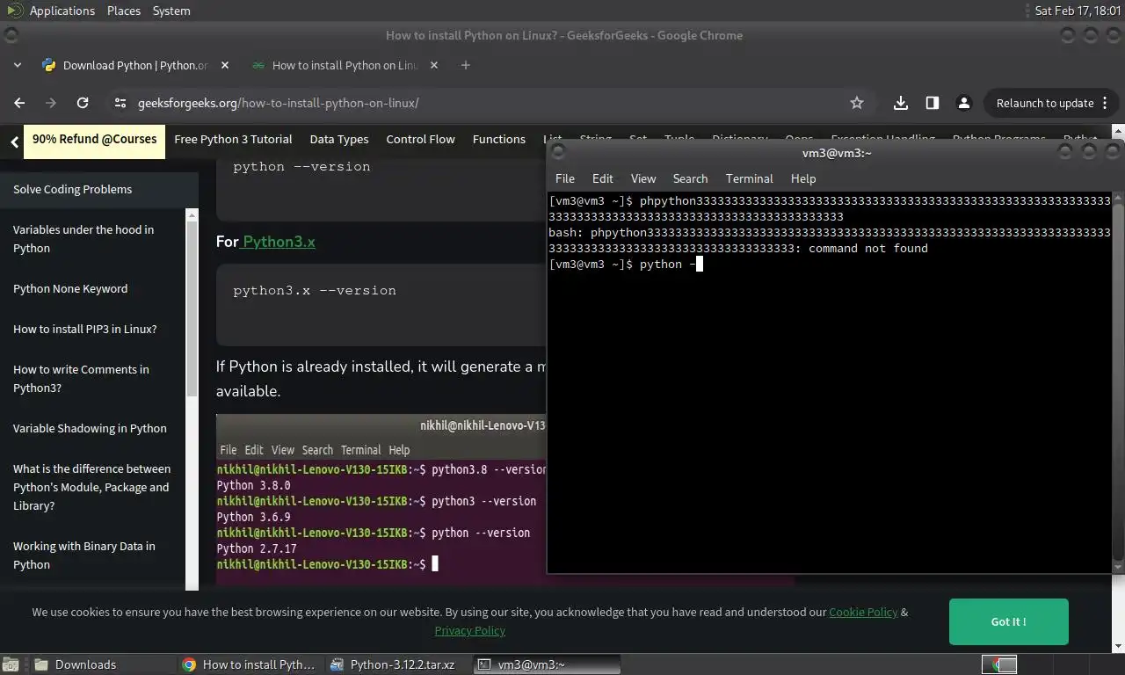Collapse the GeeksforGeeks navigation left chevron
Viewport: 1125px width, 675px height.
14,141
